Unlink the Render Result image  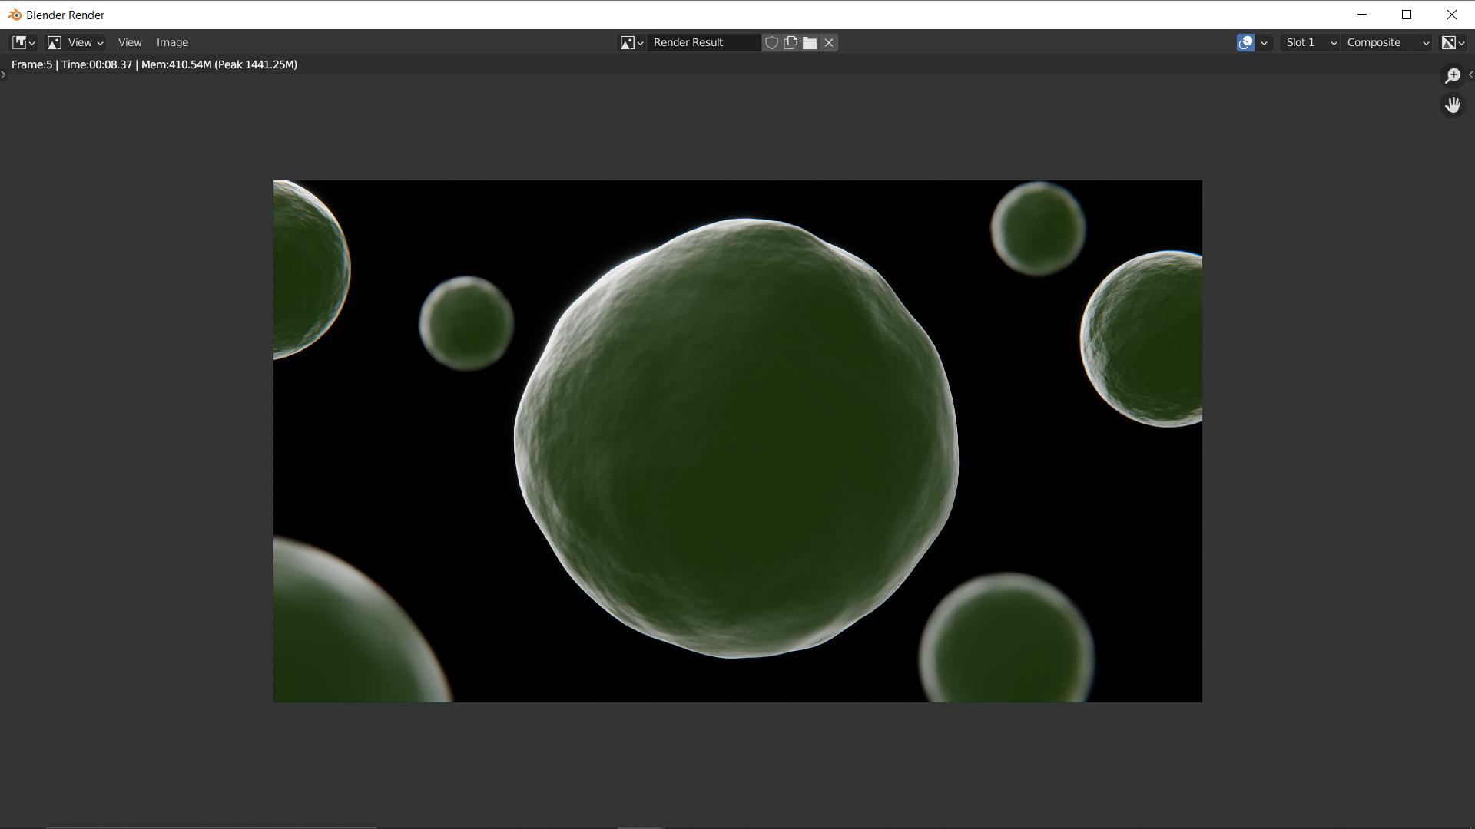pos(829,42)
